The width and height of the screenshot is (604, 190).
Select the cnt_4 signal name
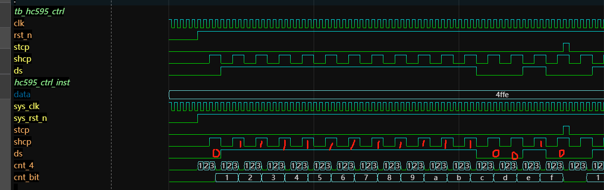pyautogui.click(x=24, y=165)
